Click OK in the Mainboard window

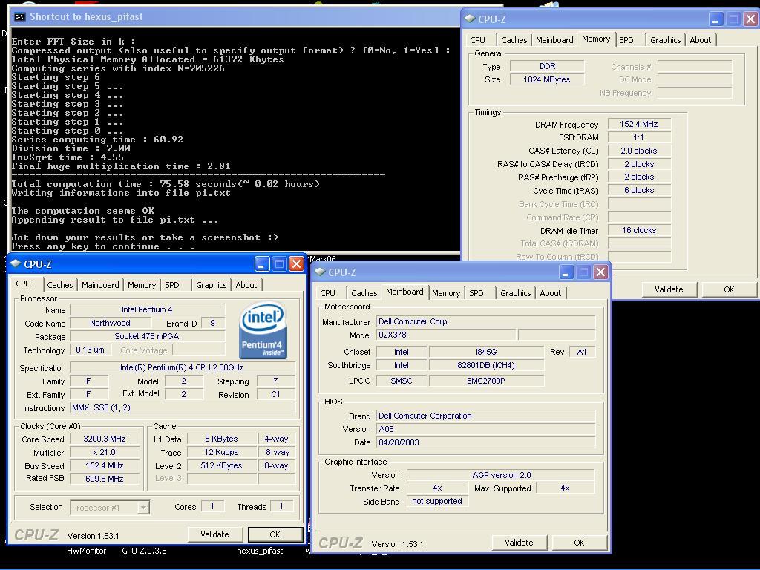point(579,543)
